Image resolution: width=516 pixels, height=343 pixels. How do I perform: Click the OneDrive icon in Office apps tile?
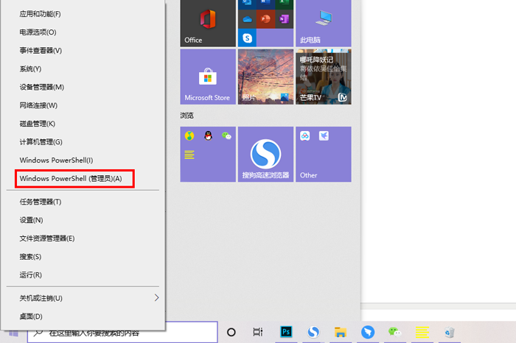click(247, 19)
